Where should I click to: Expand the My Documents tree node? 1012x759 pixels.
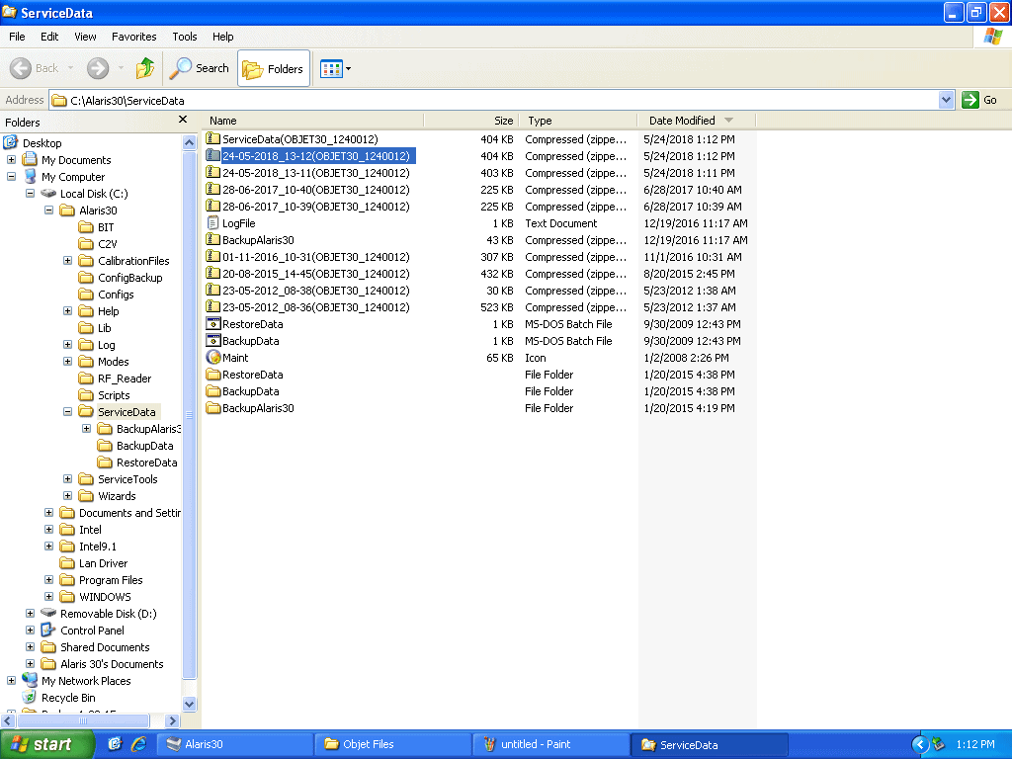[x=11, y=159]
